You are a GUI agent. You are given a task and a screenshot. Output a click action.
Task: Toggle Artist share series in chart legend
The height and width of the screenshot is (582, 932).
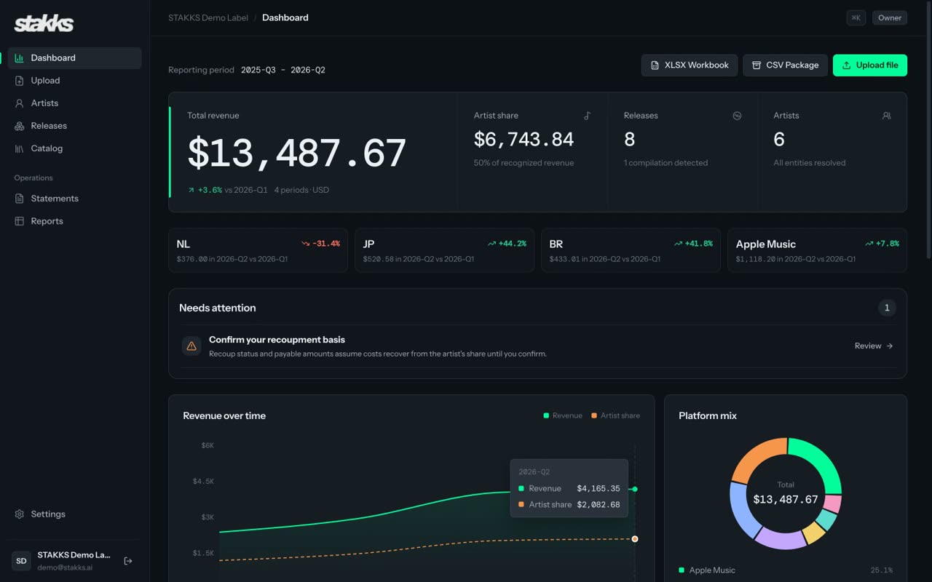point(615,415)
